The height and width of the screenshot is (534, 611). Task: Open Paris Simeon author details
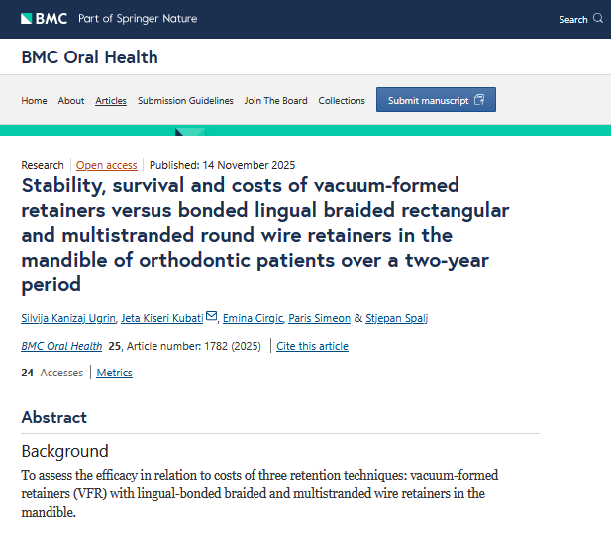pos(319,318)
